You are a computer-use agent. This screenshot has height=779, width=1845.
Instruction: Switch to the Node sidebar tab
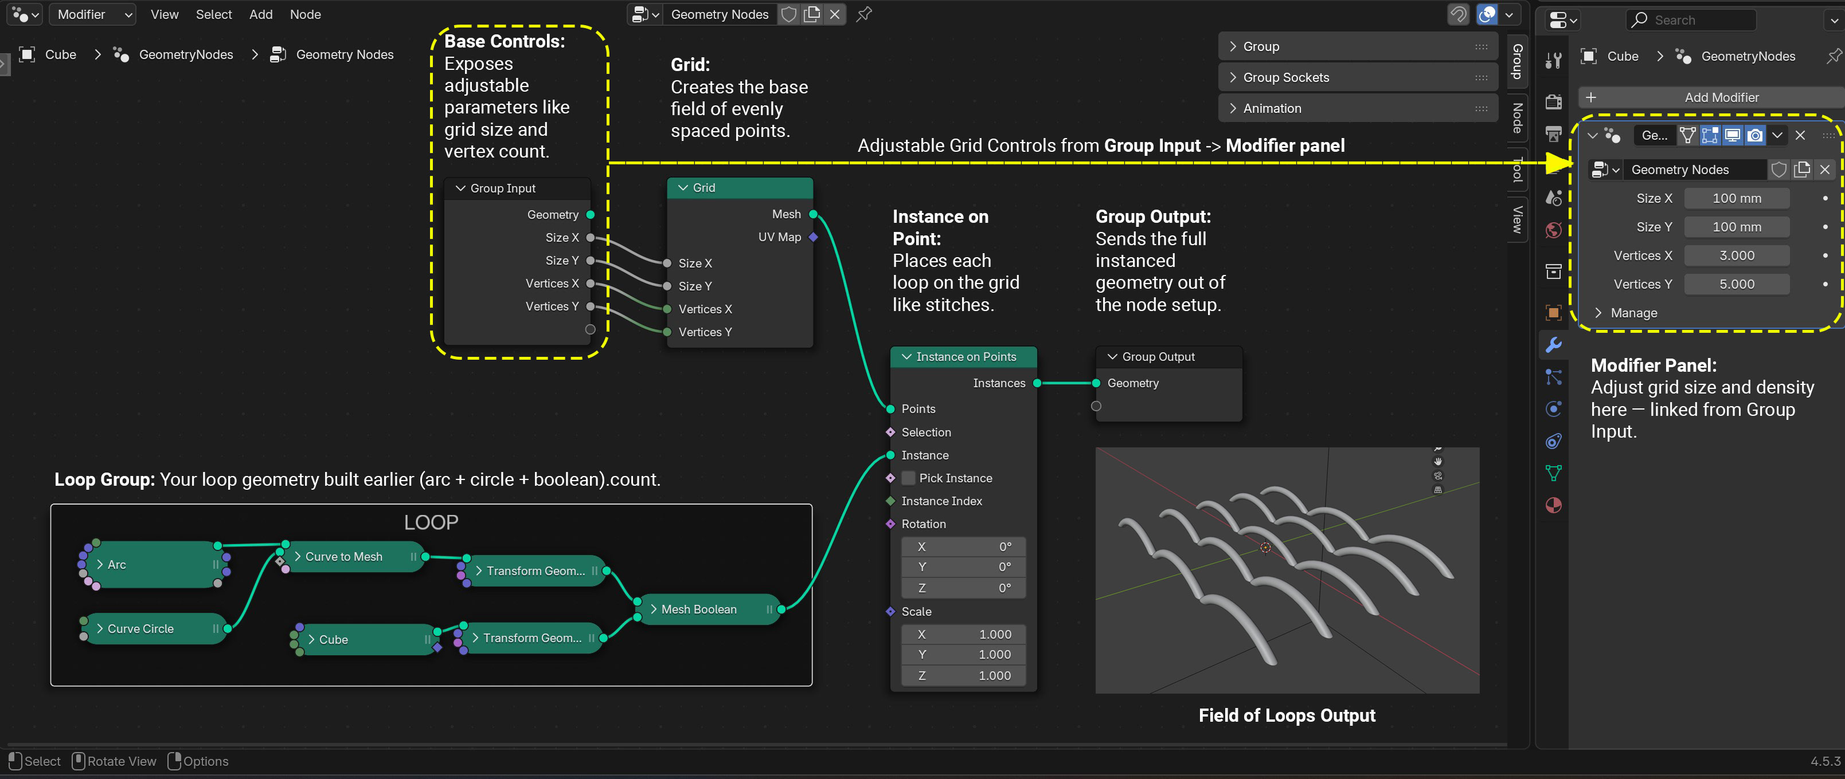coord(1517,118)
